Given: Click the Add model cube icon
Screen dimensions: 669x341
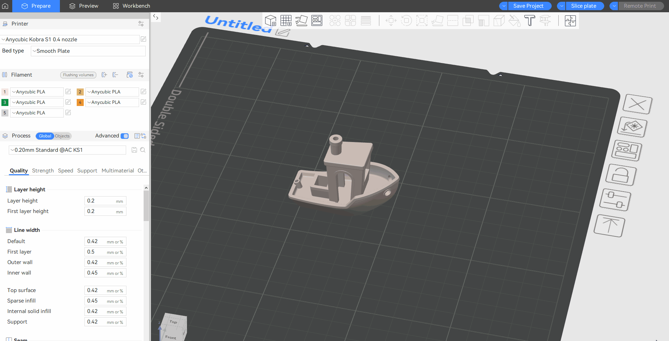Looking at the screenshot, I should [271, 21].
